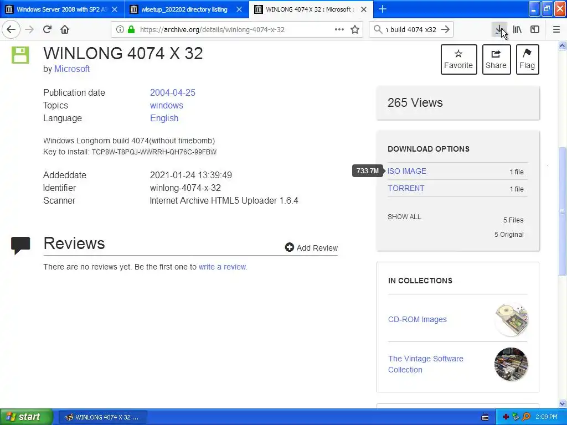This screenshot has height=425, width=567.
Task: Click the Reviews speech bubble icon
Action: click(20, 245)
